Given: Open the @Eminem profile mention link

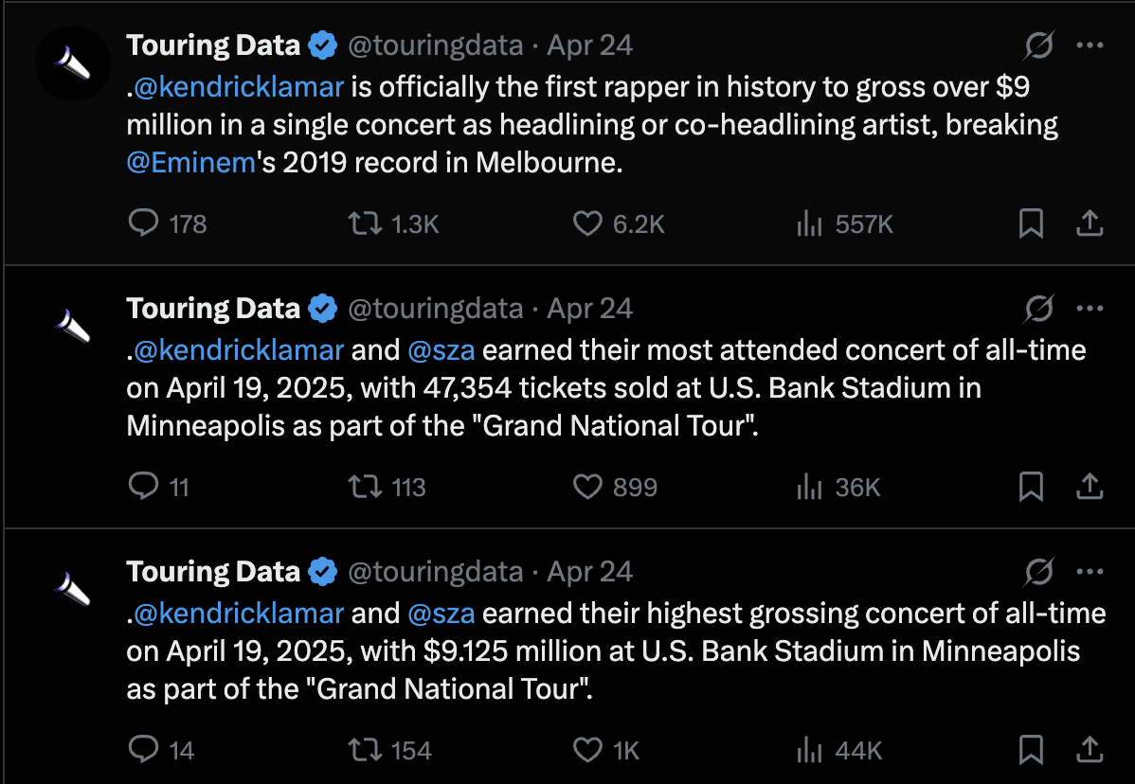Looking at the screenshot, I should coord(190,163).
